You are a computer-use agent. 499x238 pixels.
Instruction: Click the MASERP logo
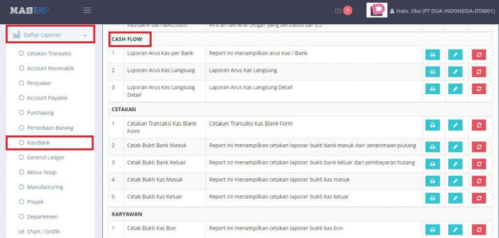(x=30, y=10)
